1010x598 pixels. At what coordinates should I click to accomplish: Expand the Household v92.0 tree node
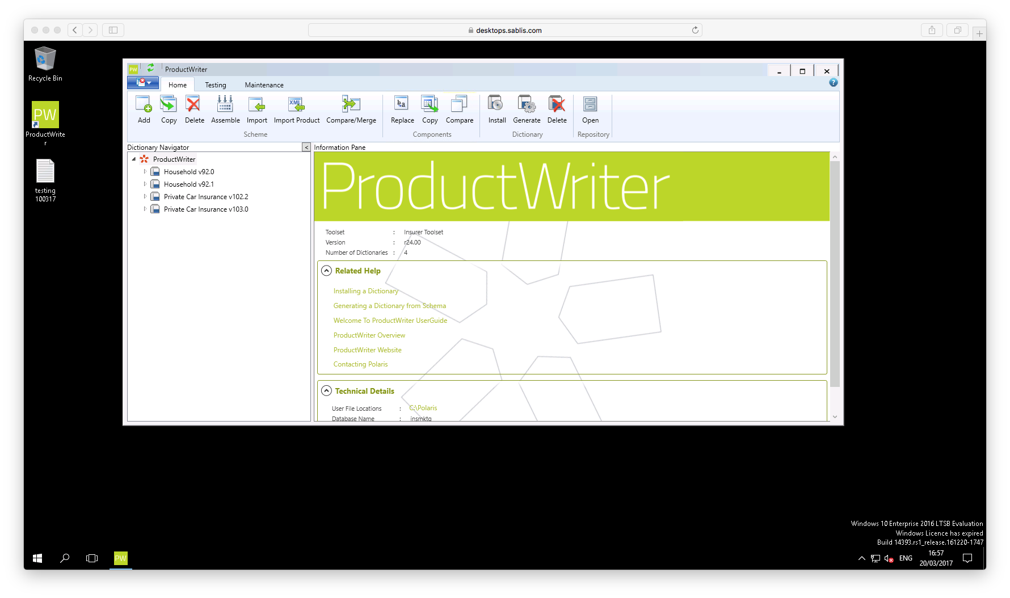pyautogui.click(x=145, y=172)
